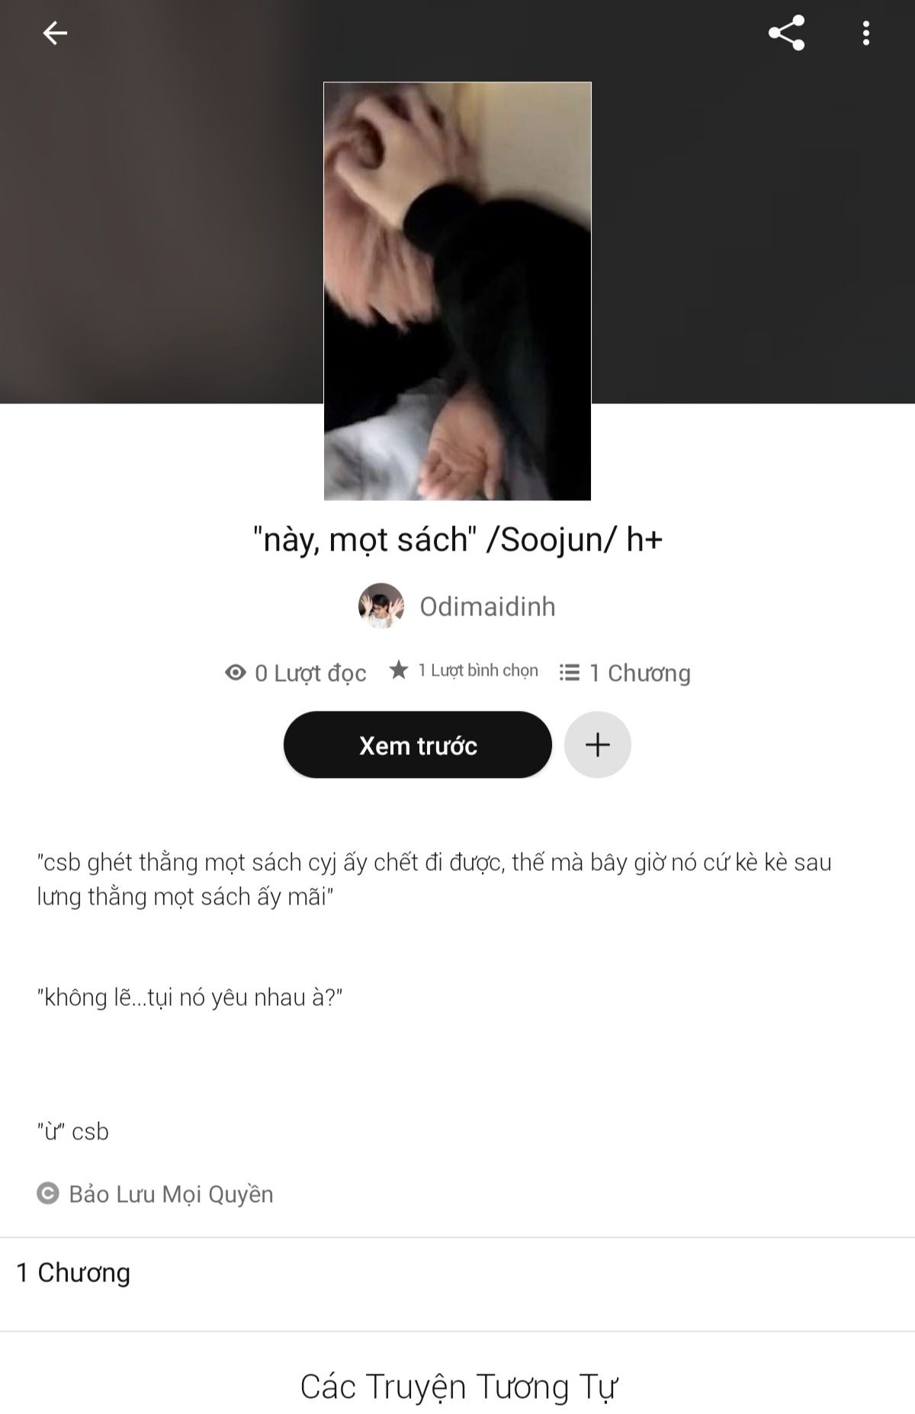This screenshot has height=1414, width=915.
Task: Tap the story title text
Action: (457, 539)
